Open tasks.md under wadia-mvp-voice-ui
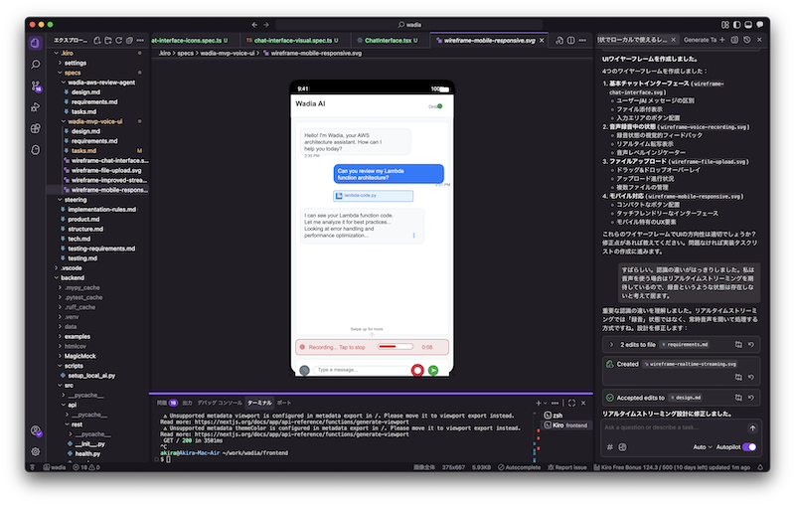 [83, 150]
